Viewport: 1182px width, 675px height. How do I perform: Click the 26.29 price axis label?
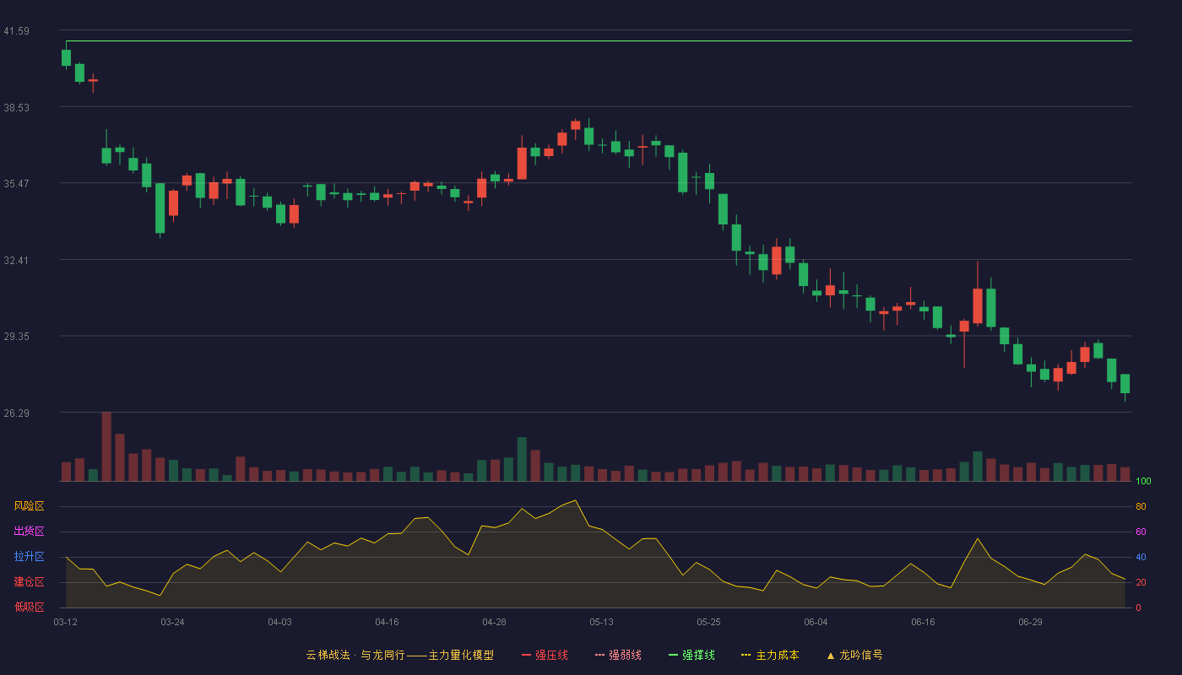coord(16,413)
